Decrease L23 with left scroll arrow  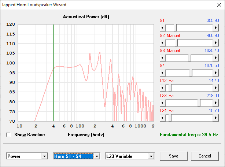click(x=163, y=103)
